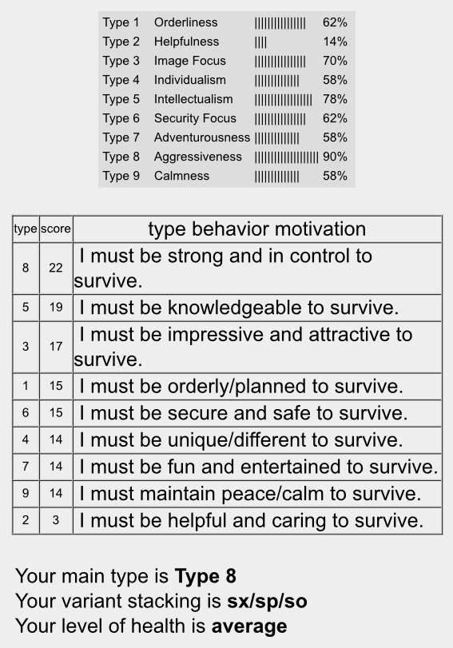Select the 'maintain peace/calm' motivation row
This screenshot has height=648, width=453.
pos(228,494)
